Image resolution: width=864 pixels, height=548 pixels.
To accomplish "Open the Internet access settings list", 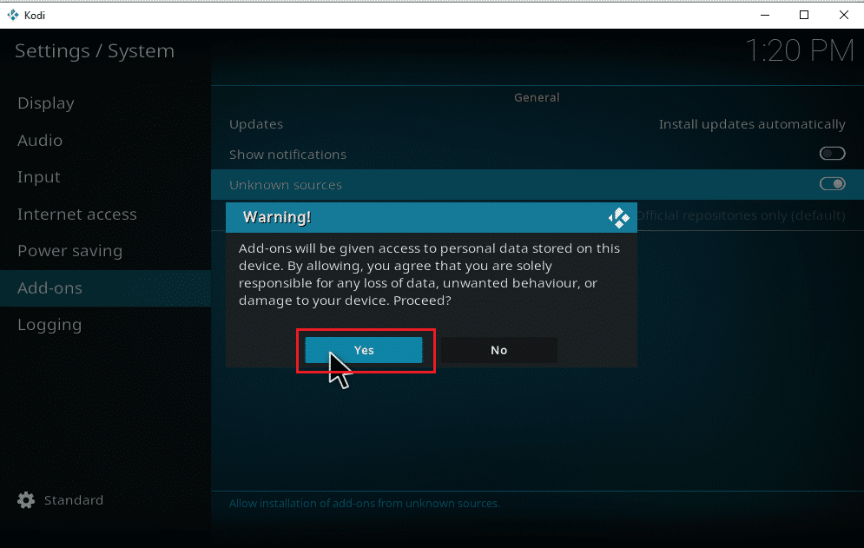I will [76, 214].
